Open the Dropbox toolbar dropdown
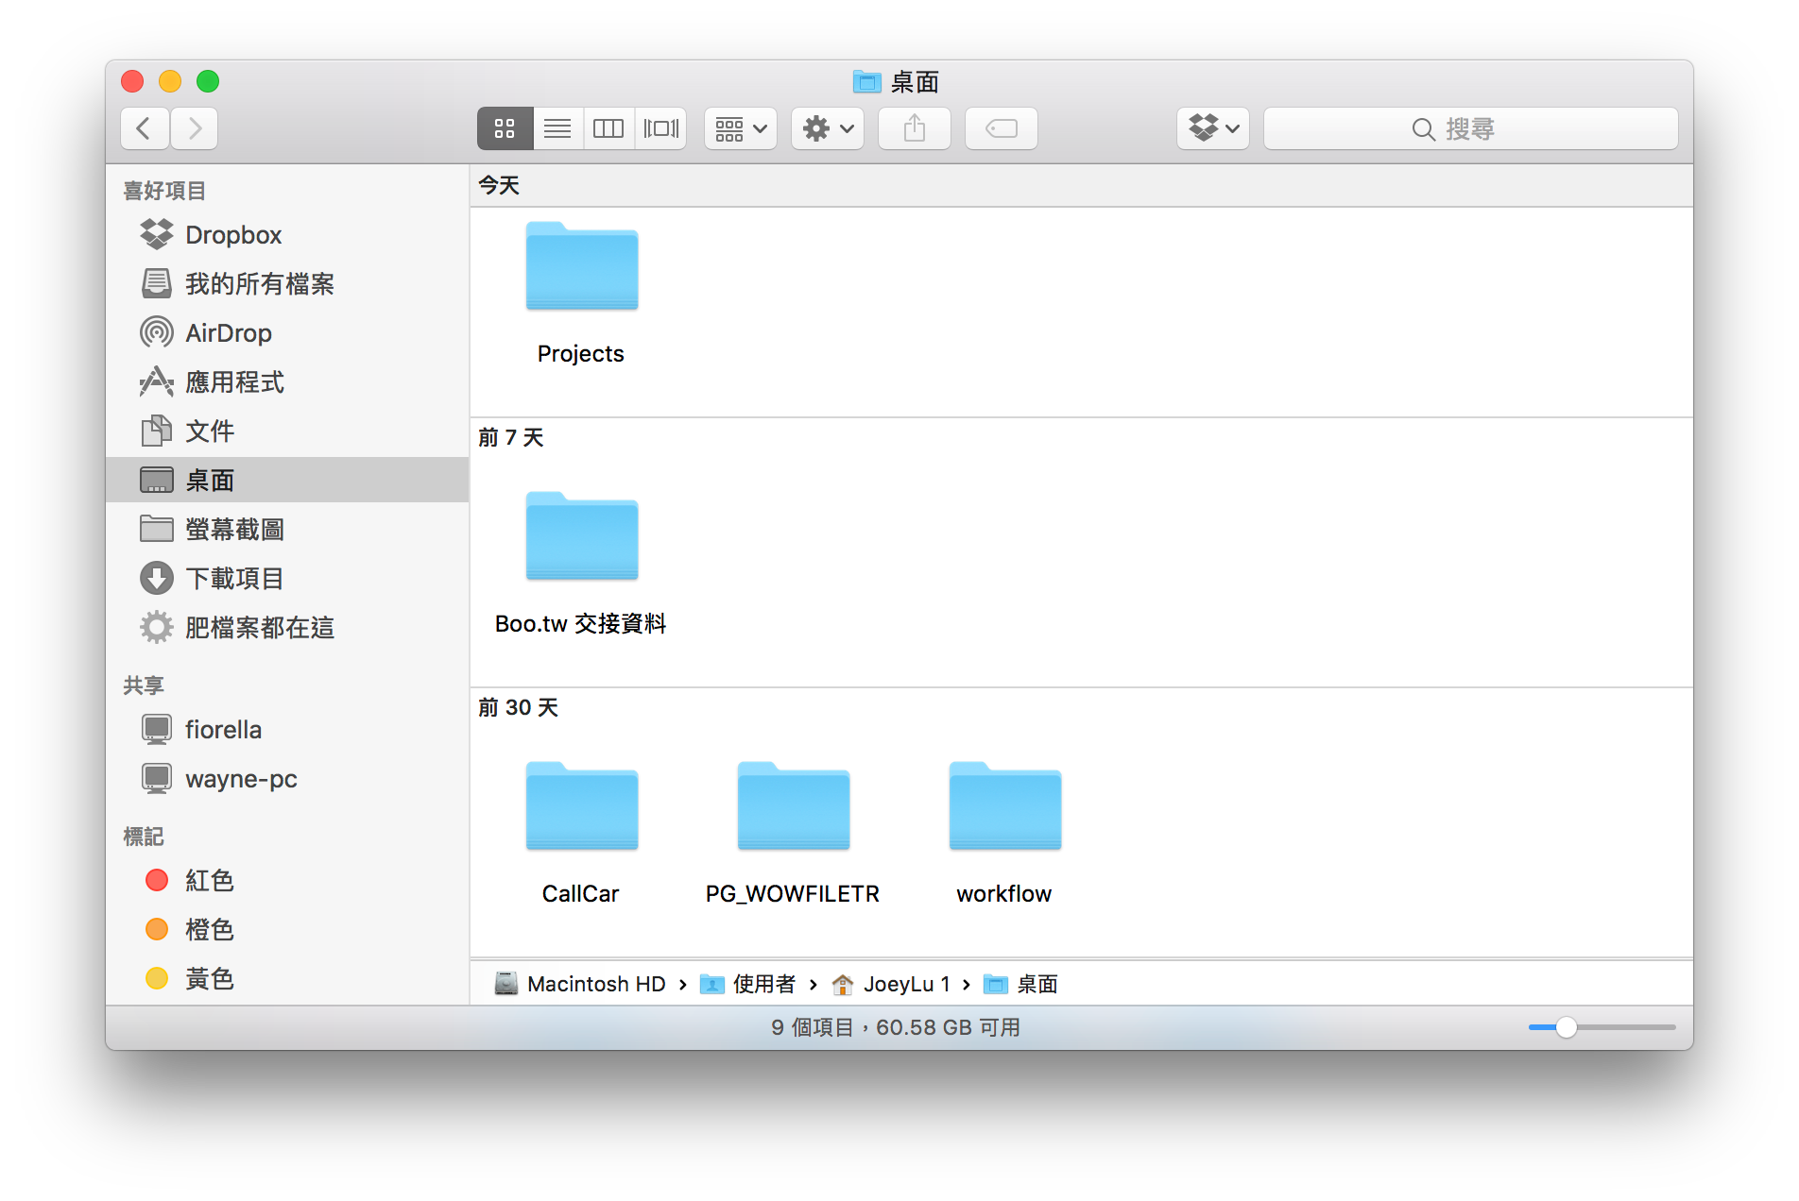 (1213, 128)
